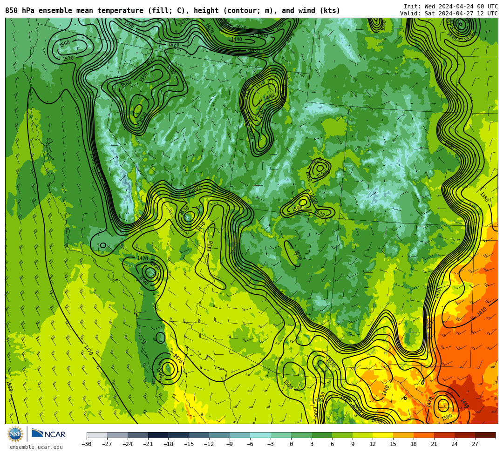This screenshot has height=453, width=503.
Task: Click the '21' colorbar tick label
Action: pos(435,444)
